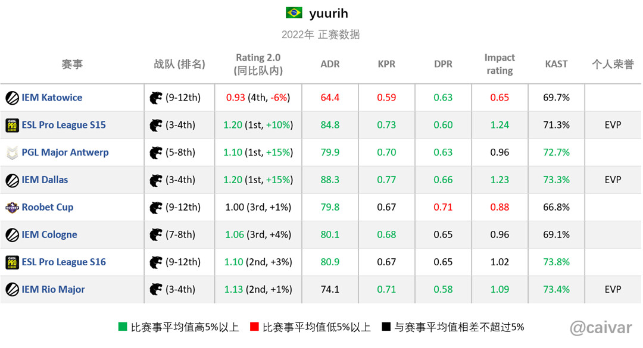Viewport: 643px width, 348px height.
Task: Click the Impact rating column header
Action: (x=500, y=64)
